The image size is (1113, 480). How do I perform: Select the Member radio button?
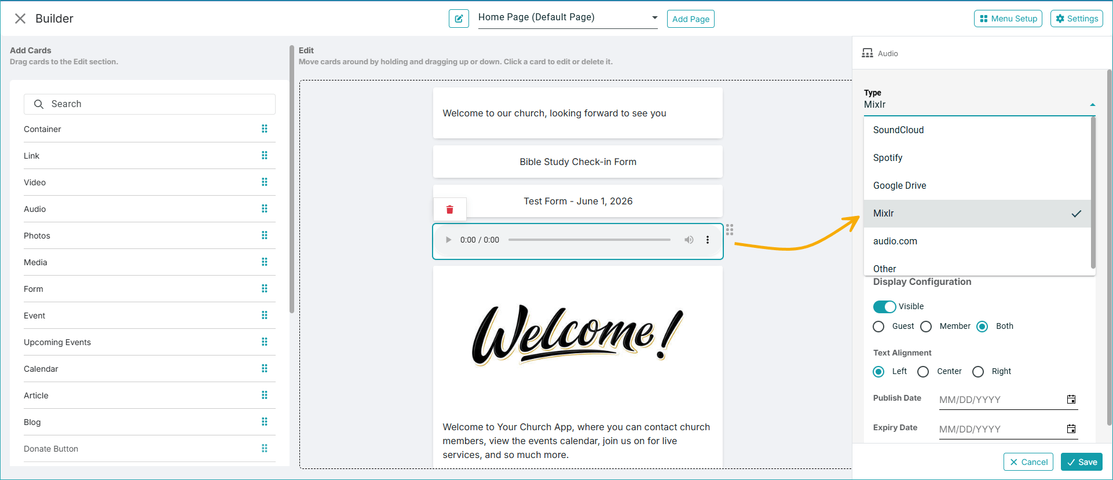[x=926, y=327]
